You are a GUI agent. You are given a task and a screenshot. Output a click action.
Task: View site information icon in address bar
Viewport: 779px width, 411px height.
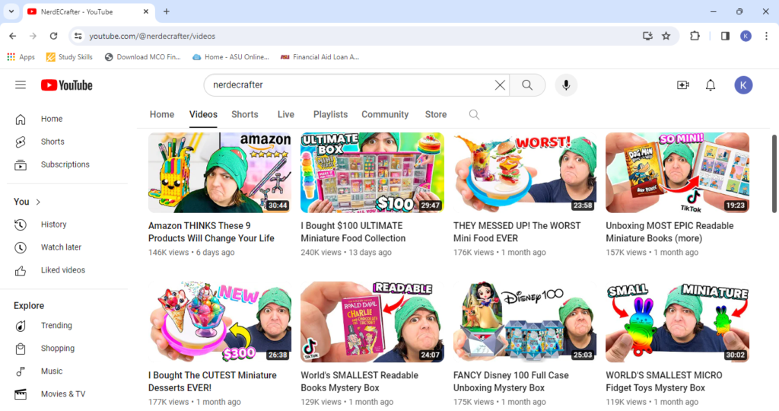[78, 36]
